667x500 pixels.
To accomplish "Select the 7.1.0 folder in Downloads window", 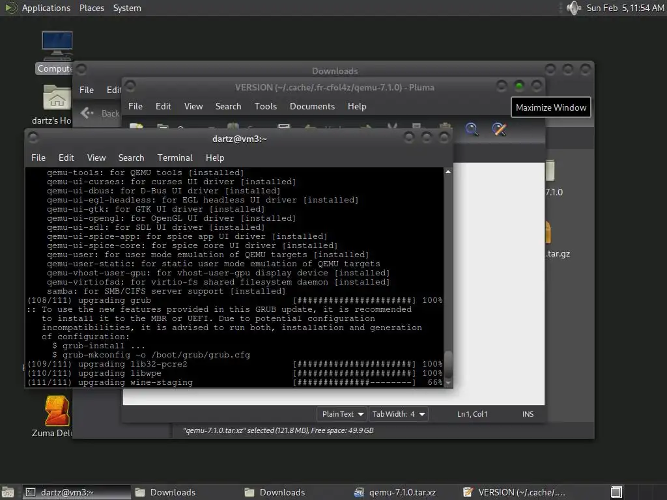I will [x=554, y=178].
